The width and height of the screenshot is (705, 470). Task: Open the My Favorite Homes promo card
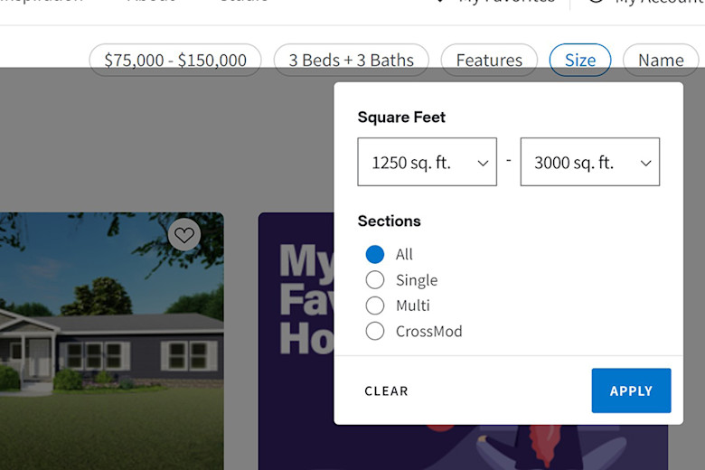(296, 342)
